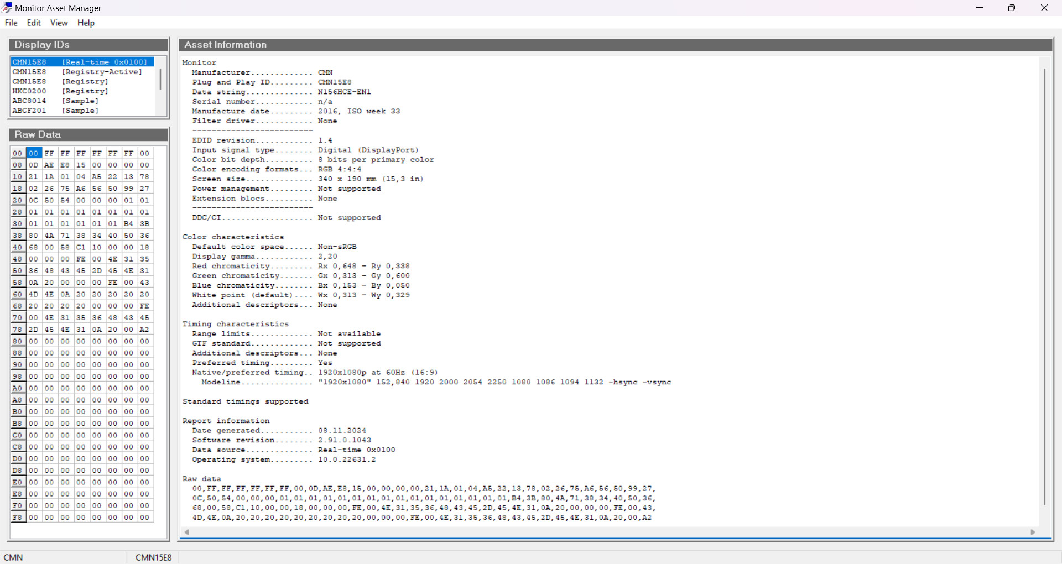Image resolution: width=1062 pixels, height=564 pixels.
Task: Click the Monitor Asset Manager title bar icon
Action: [x=7, y=8]
